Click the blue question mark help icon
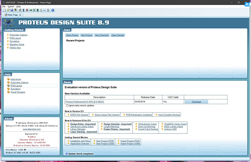This screenshot has width=251, height=162. point(53,10)
